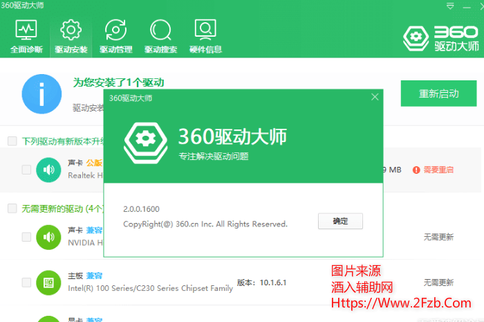This screenshot has height=322, width=484.
Task: Click the hexagon gear logo in dialog
Action: tap(146, 143)
